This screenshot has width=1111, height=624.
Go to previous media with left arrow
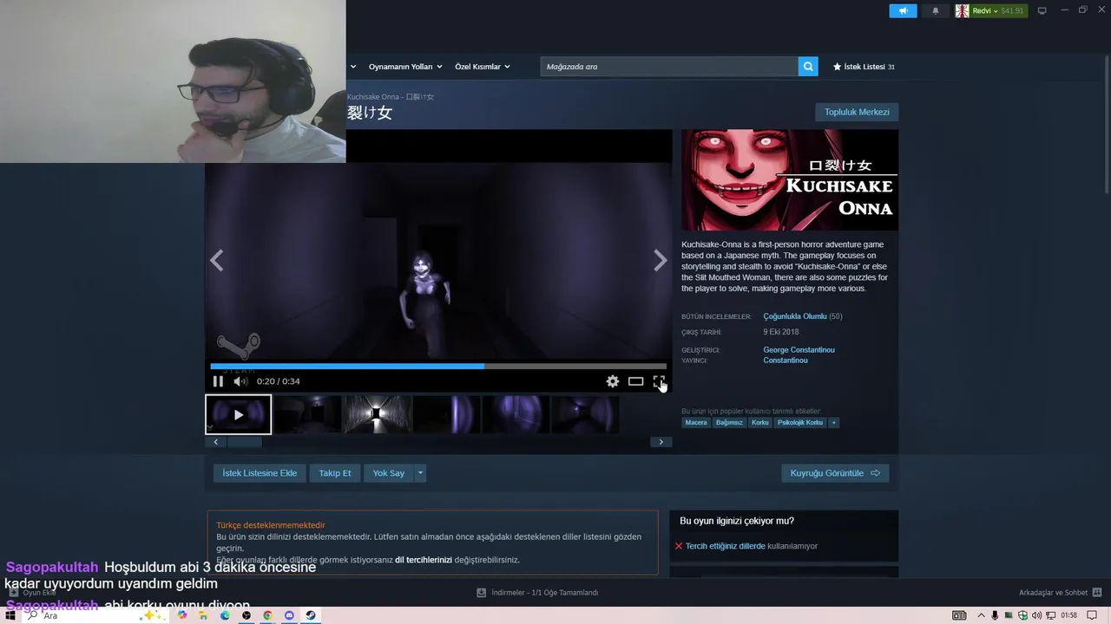pyautogui.click(x=217, y=260)
